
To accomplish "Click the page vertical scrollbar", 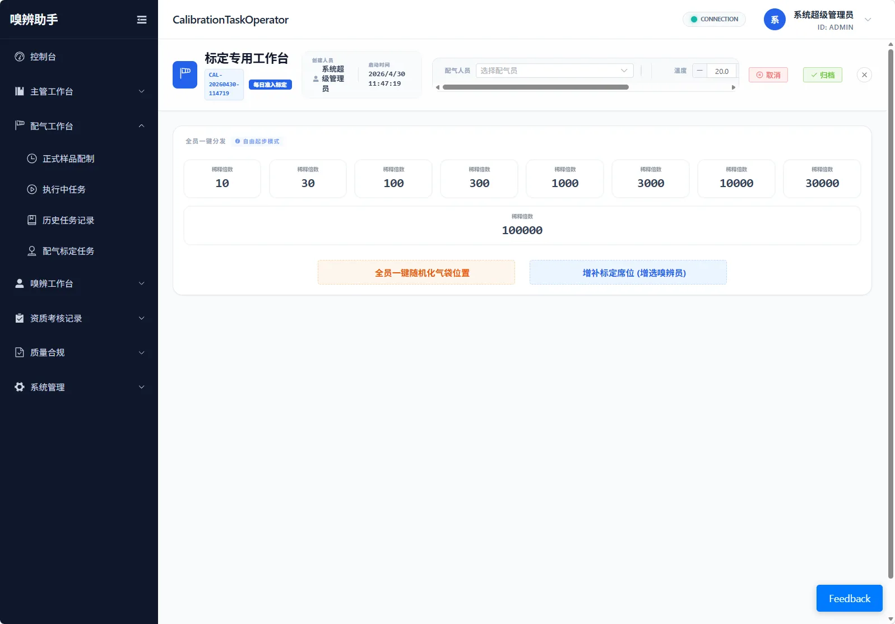I will 891,314.
